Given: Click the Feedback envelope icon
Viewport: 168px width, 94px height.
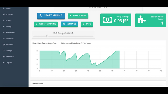Looking at the screenshot, I should pyautogui.click(x=4, y=57).
